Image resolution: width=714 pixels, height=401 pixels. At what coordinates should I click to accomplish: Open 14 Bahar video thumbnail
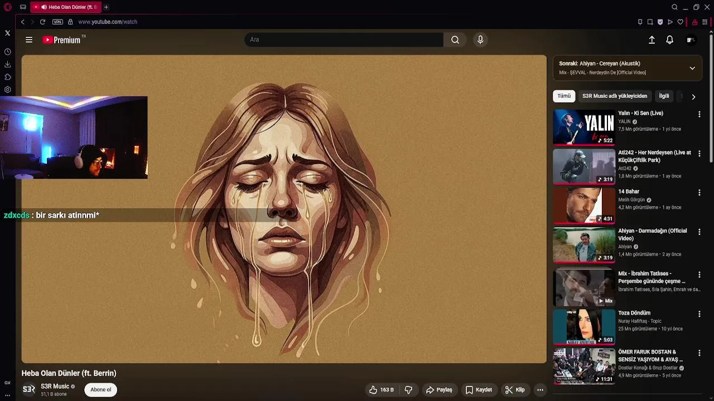pyautogui.click(x=583, y=206)
